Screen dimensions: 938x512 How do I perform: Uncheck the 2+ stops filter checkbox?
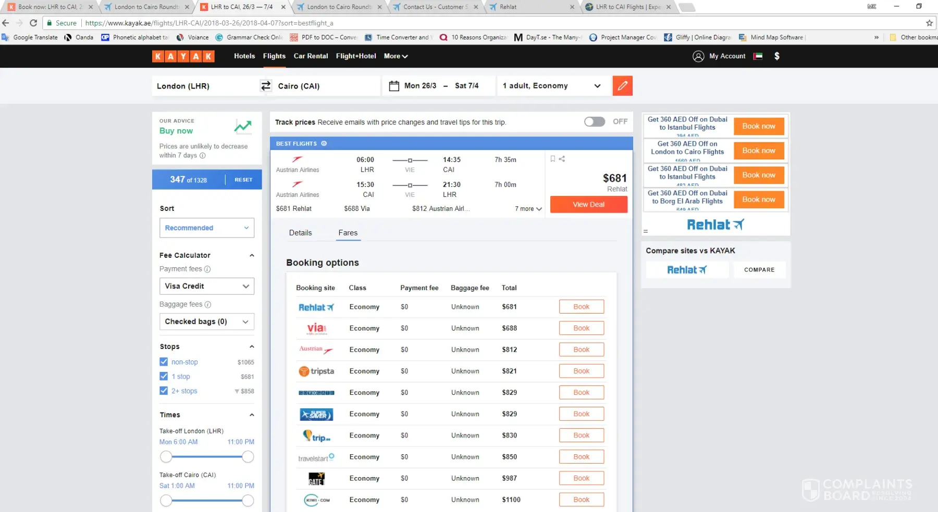coord(164,391)
